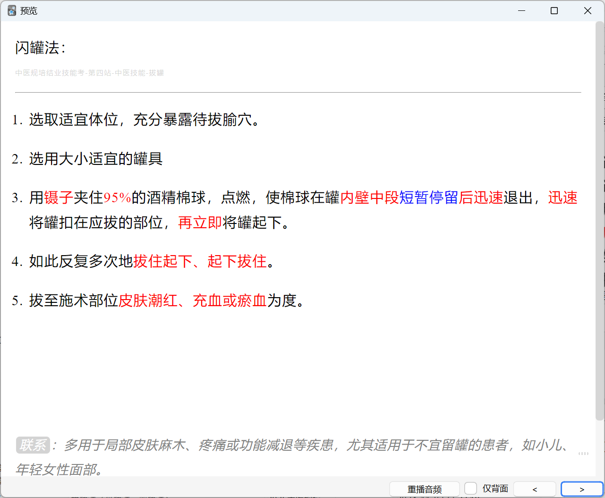
Task: Click the red text 拔住起下、起下拔住
Action: (200, 261)
